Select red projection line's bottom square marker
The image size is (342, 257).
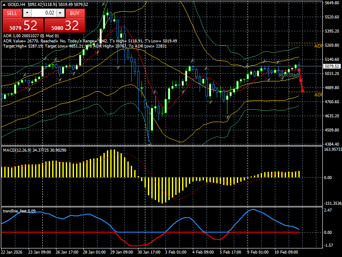click(x=302, y=91)
